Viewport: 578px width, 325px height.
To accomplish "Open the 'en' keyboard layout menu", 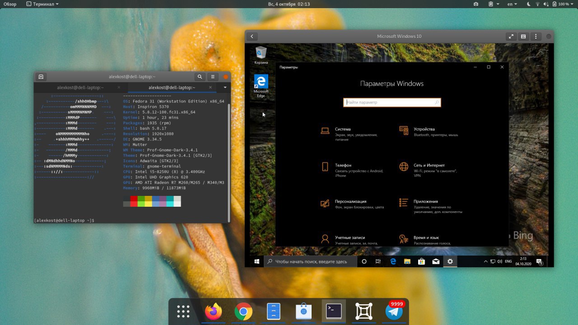I will 512,4.
